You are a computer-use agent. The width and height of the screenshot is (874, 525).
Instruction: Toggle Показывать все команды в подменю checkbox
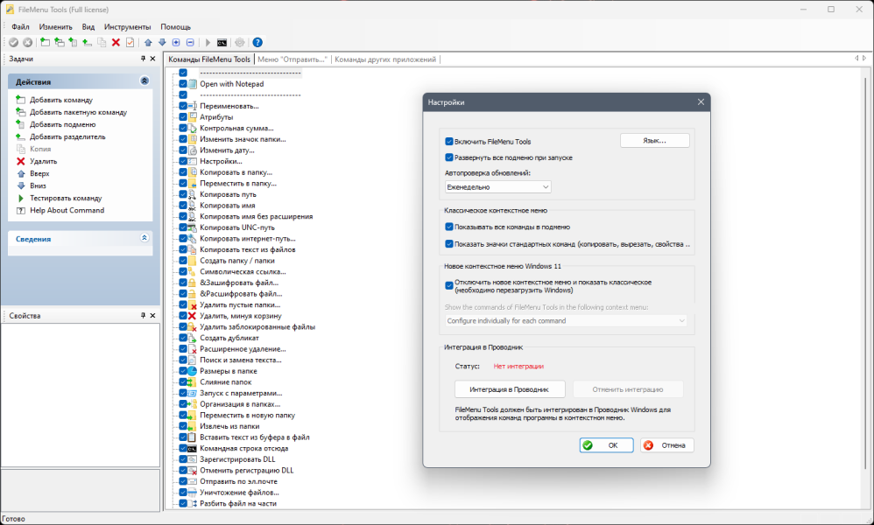(449, 227)
